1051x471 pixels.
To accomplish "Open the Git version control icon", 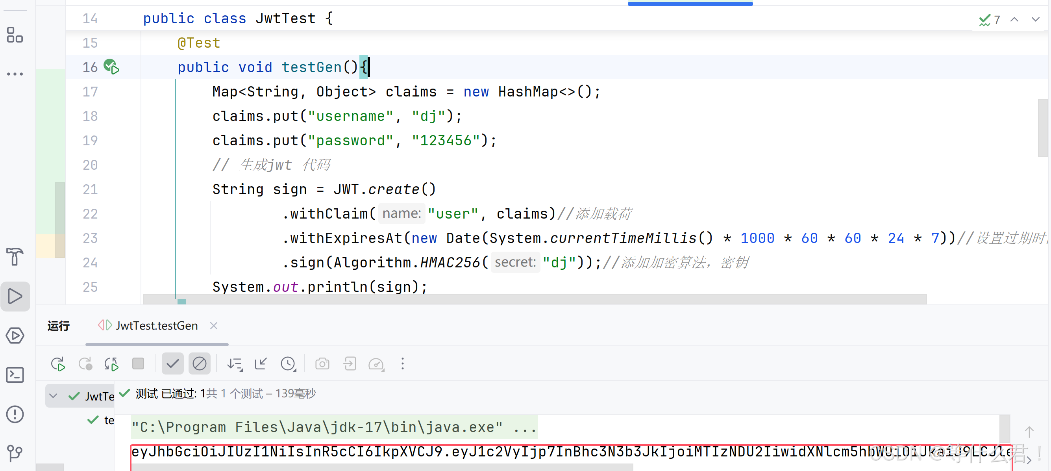I will (x=15, y=453).
